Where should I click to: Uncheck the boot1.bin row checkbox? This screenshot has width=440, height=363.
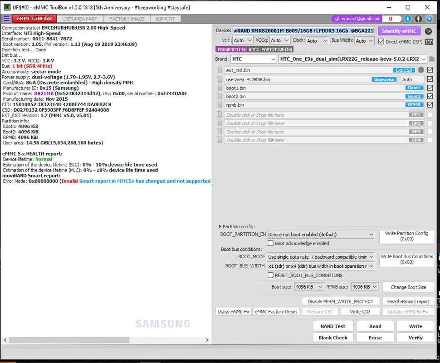(430, 88)
